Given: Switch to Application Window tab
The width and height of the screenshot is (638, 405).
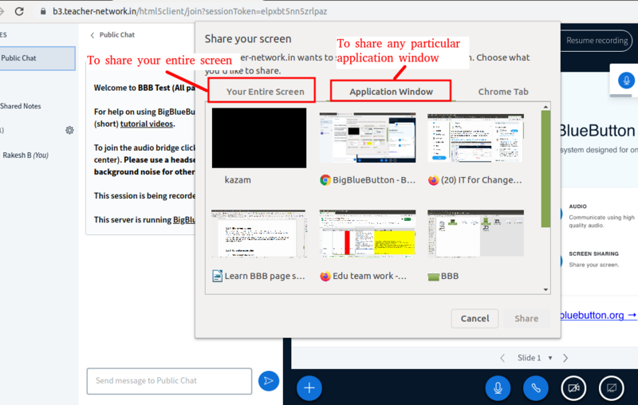Looking at the screenshot, I should click(x=391, y=92).
